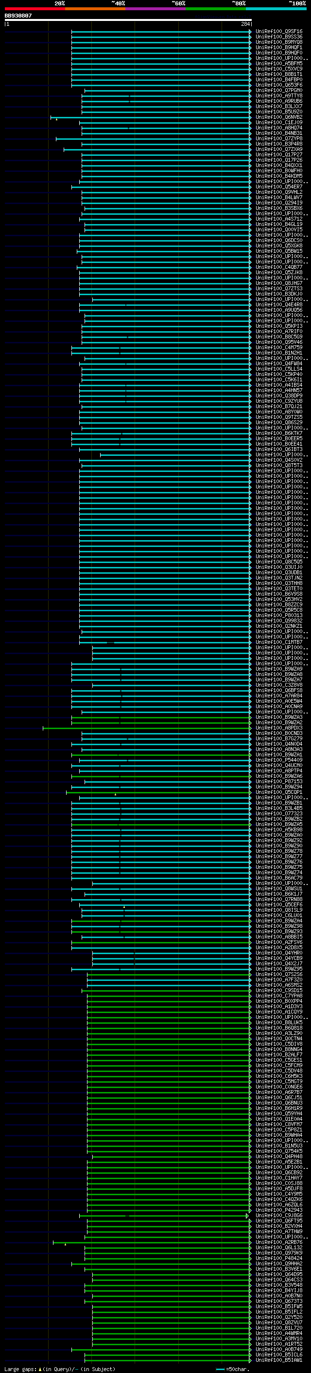The image size is (311, 1373).
Task: Click label UniRef100_B3LXX7
Action: pos(279,107)
